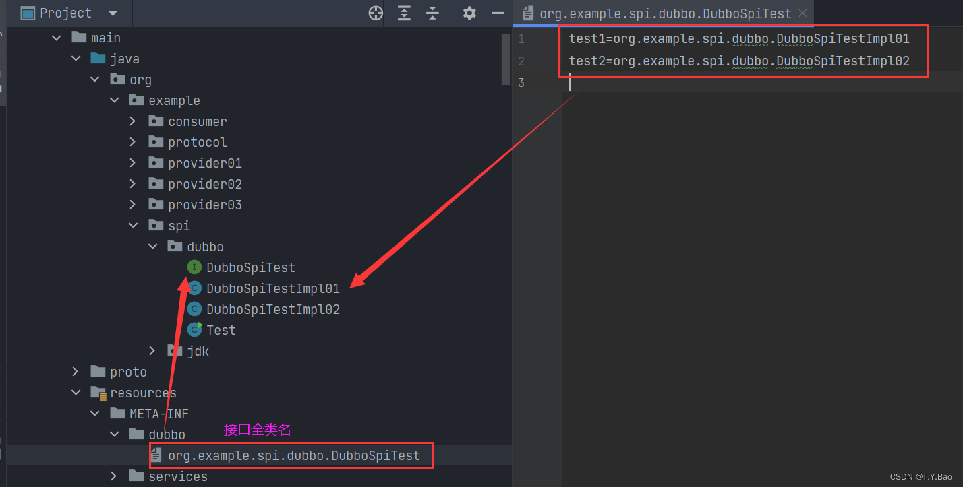Screen dimensions: 963x487
Task: Click the DubboSpiTestImpl02 class icon
Action: pos(194,309)
